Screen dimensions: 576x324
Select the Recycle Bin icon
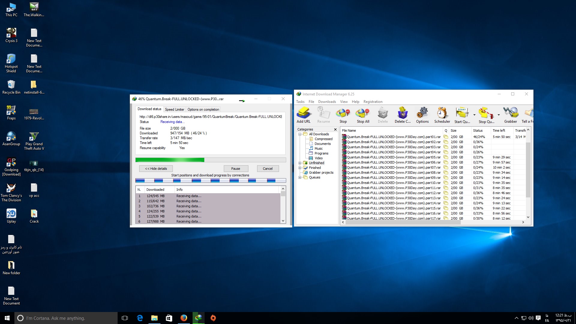point(11,87)
